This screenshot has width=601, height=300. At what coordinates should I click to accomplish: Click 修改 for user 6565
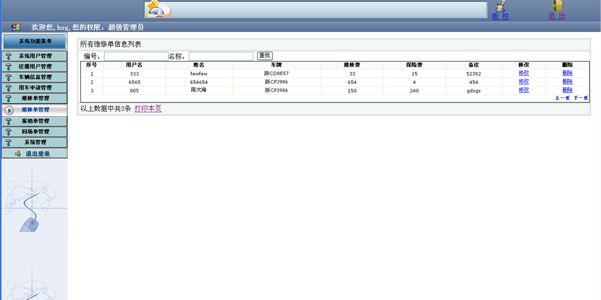pos(524,82)
